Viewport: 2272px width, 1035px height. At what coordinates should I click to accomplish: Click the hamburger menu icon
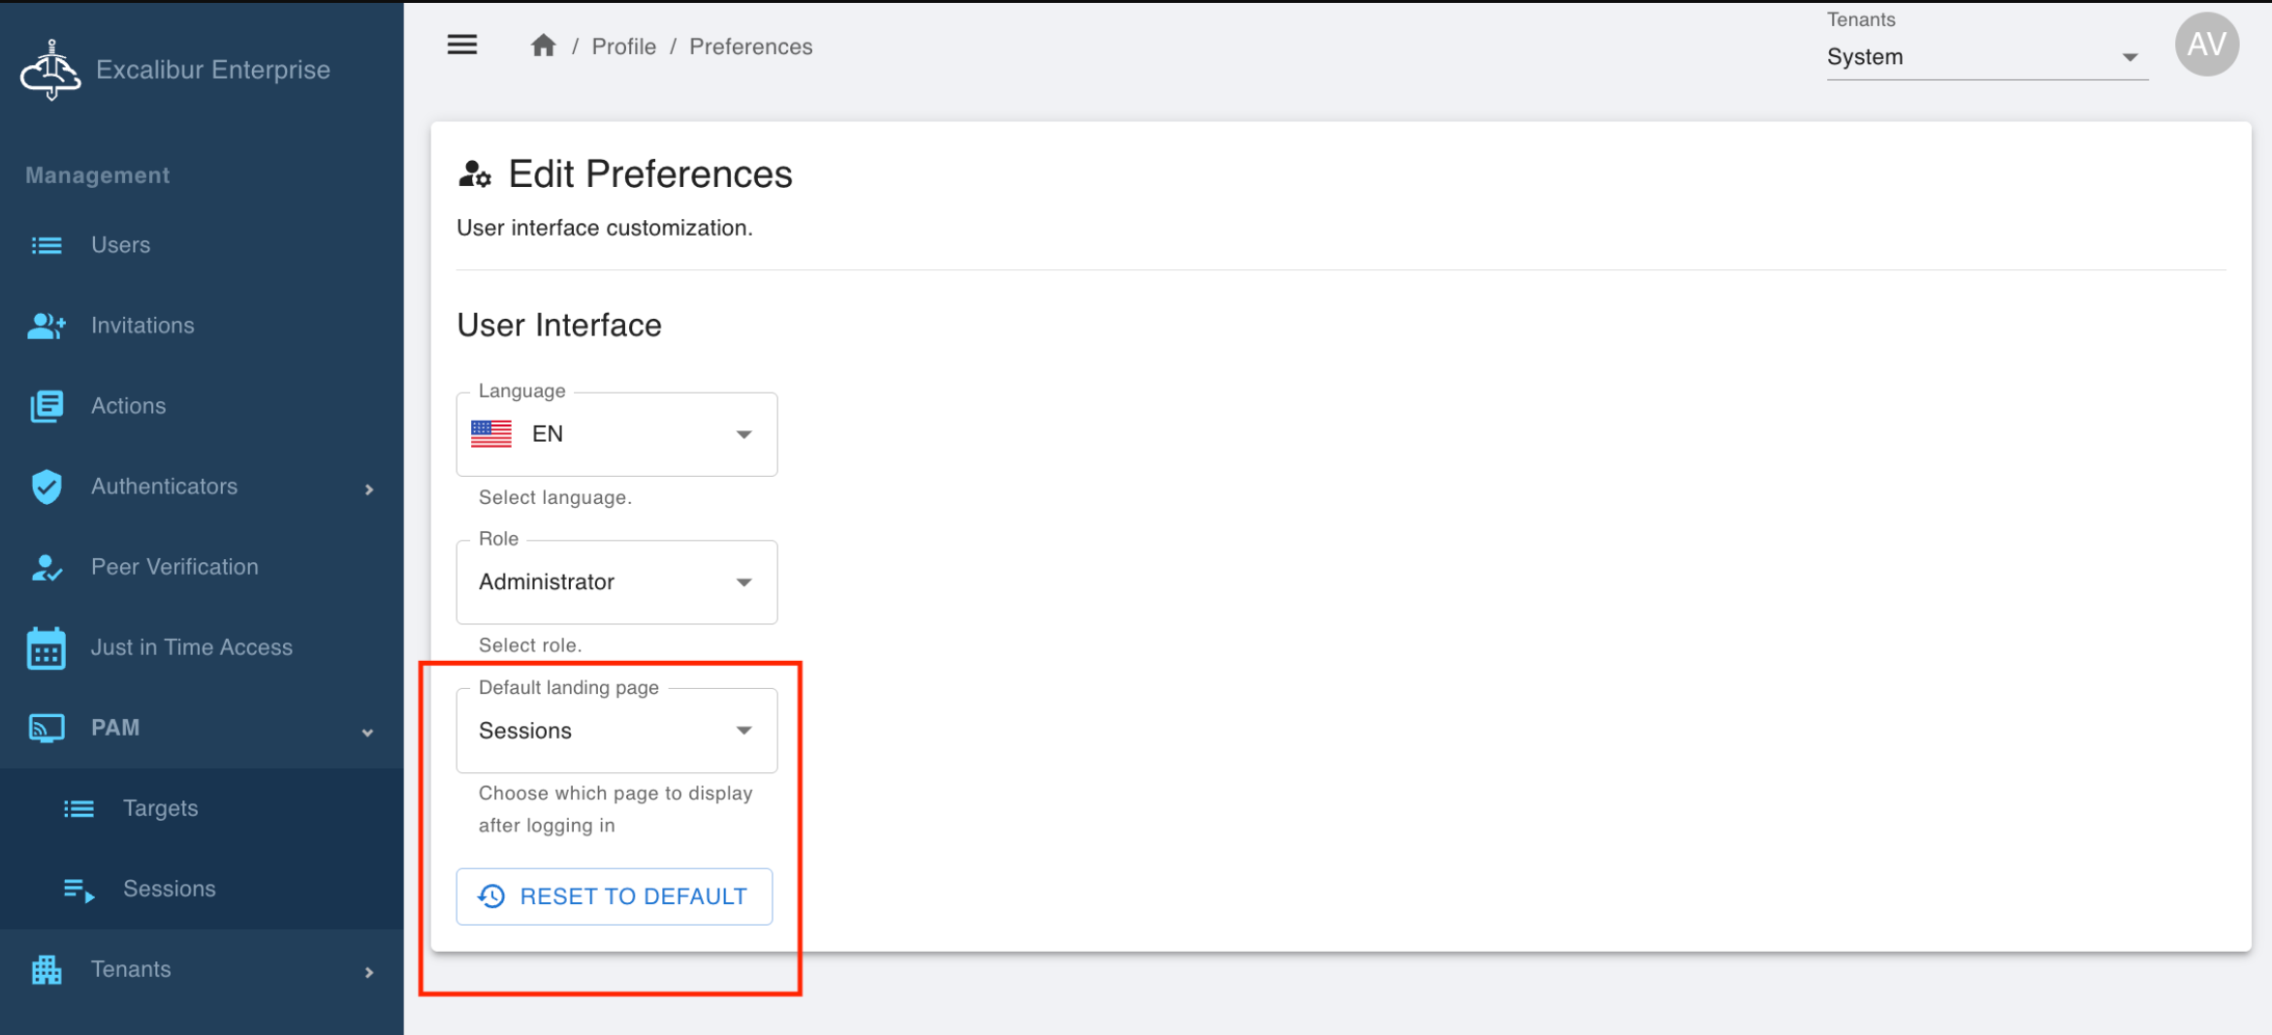[461, 46]
